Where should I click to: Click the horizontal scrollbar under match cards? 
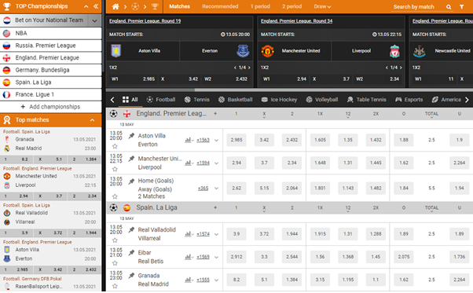pyautogui.click(x=290, y=90)
